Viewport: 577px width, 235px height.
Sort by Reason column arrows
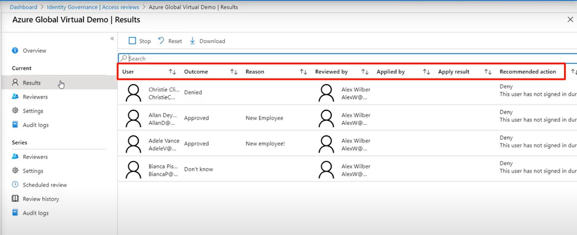tap(303, 72)
